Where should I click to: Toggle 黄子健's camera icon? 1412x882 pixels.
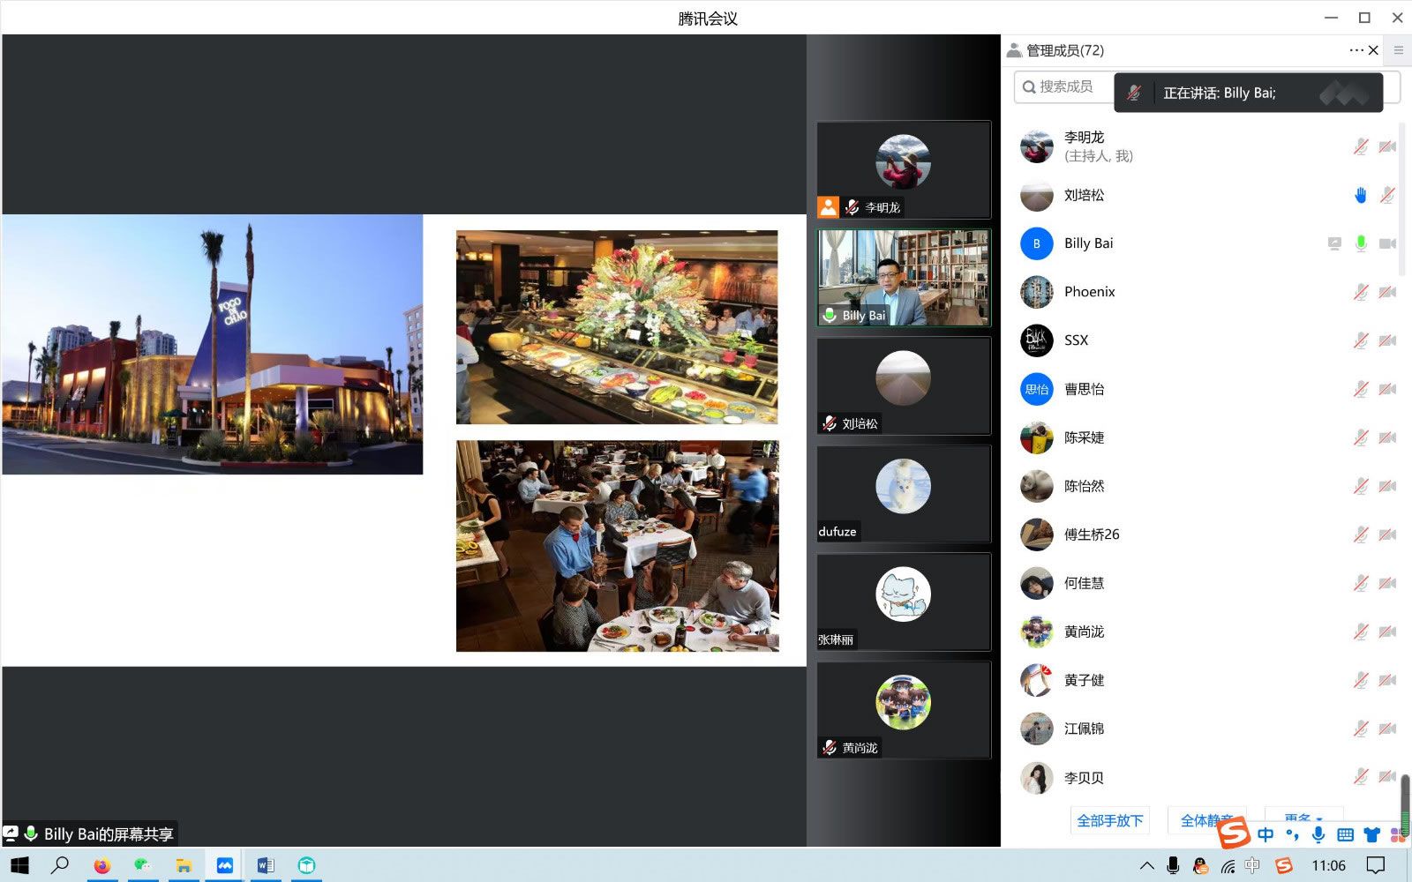point(1387,680)
